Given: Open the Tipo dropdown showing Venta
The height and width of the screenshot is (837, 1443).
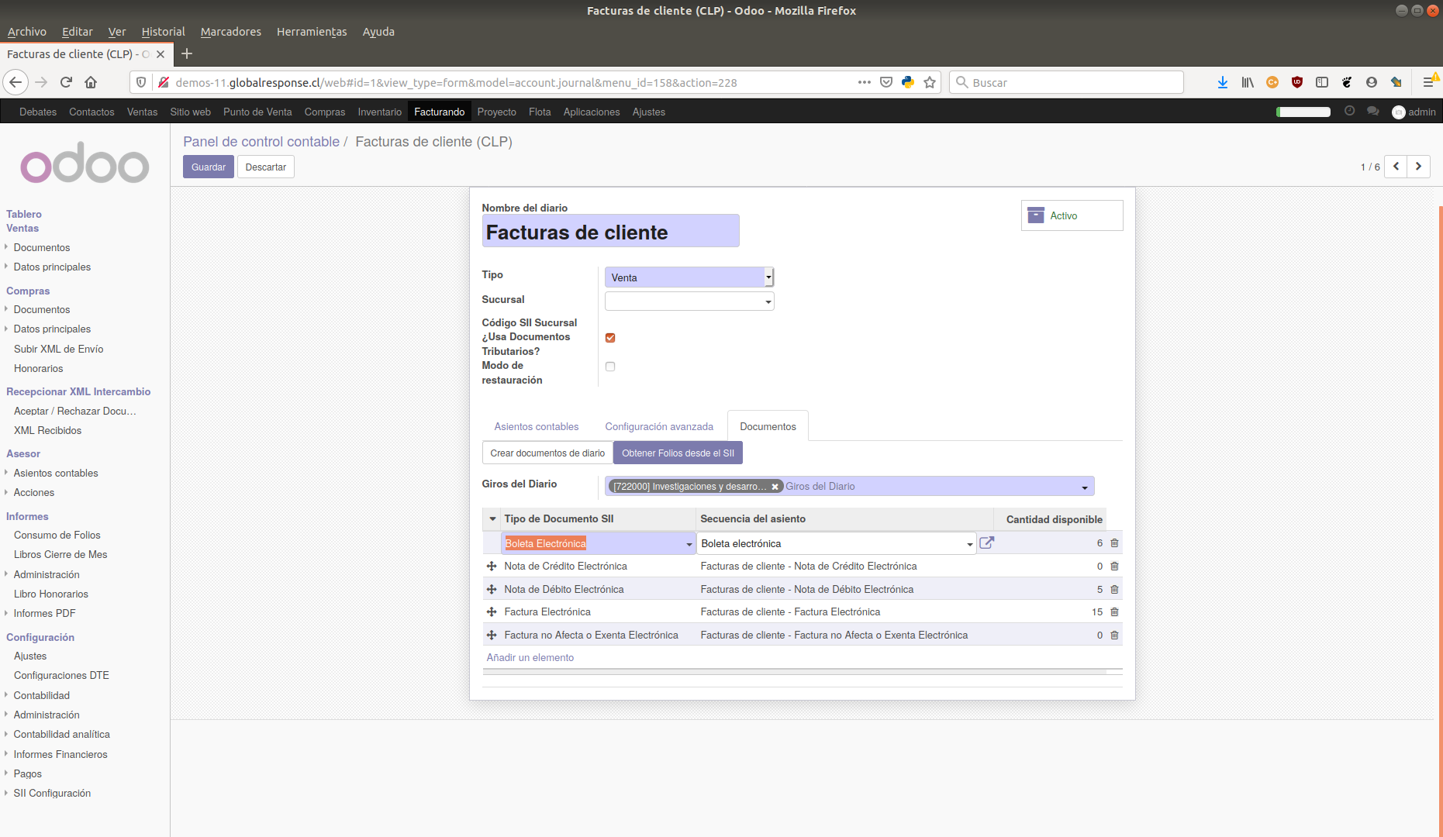Looking at the screenshot, I should tap(767, 277).
